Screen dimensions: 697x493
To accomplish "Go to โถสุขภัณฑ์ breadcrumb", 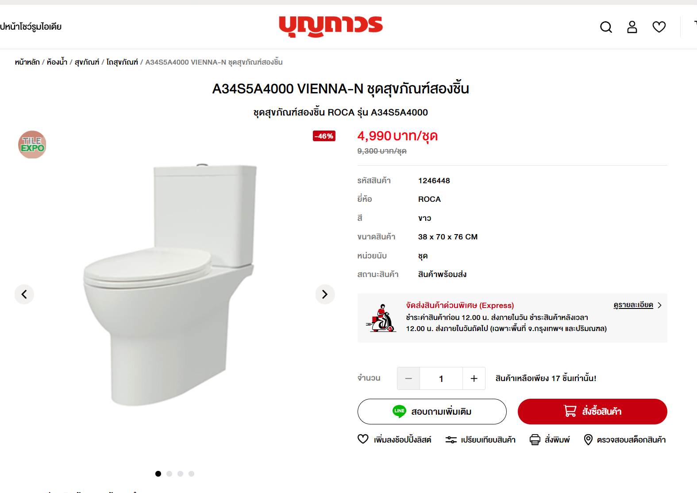I will pos(122,62).
